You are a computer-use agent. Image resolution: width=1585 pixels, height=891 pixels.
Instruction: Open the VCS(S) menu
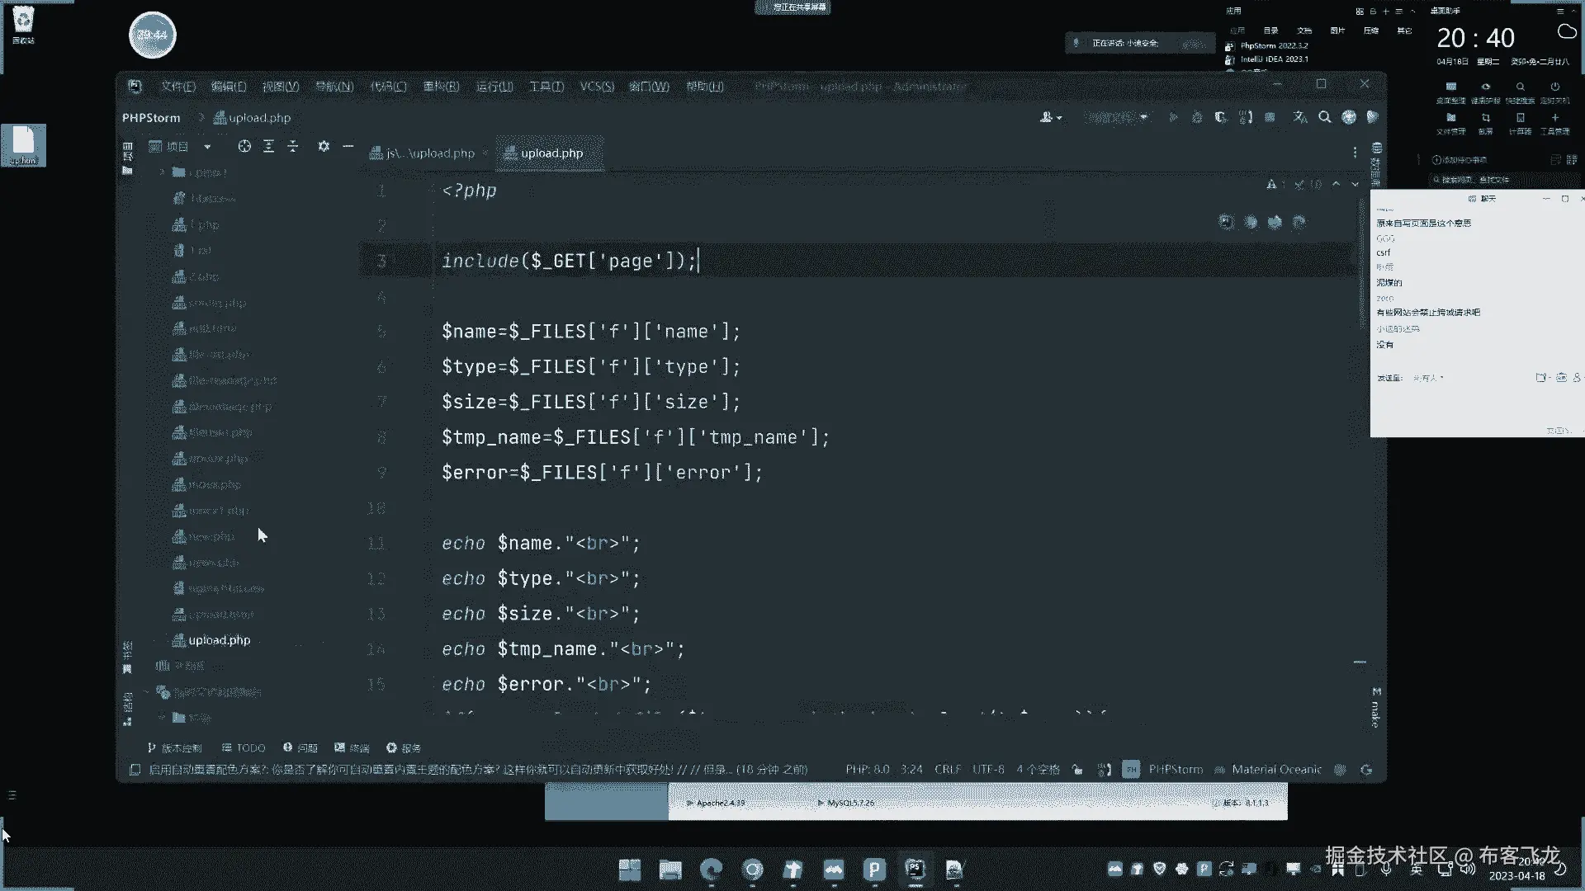point(596,87)
